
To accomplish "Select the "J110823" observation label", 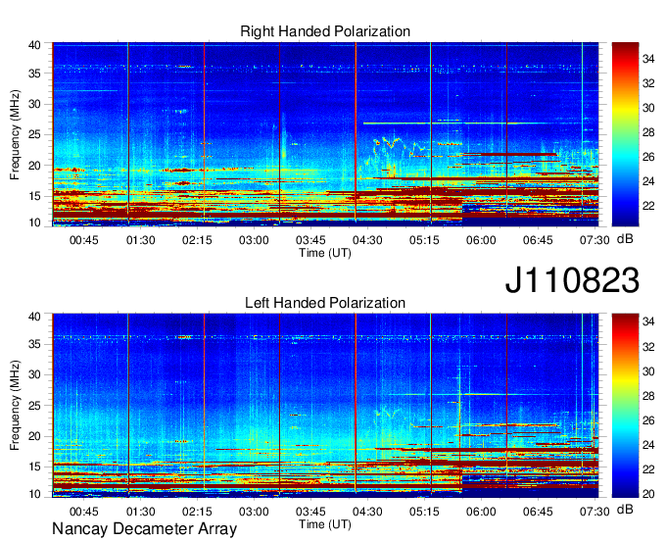I will click(572, 280).
